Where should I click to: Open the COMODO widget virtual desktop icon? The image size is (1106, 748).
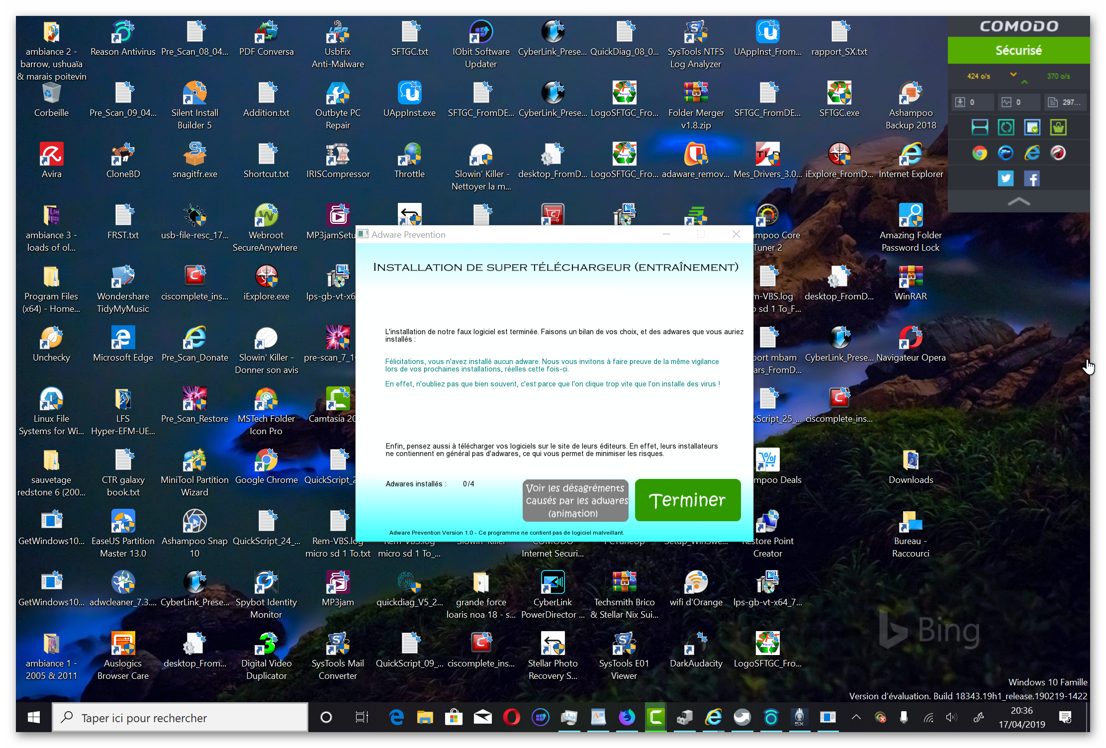point(980,127)
